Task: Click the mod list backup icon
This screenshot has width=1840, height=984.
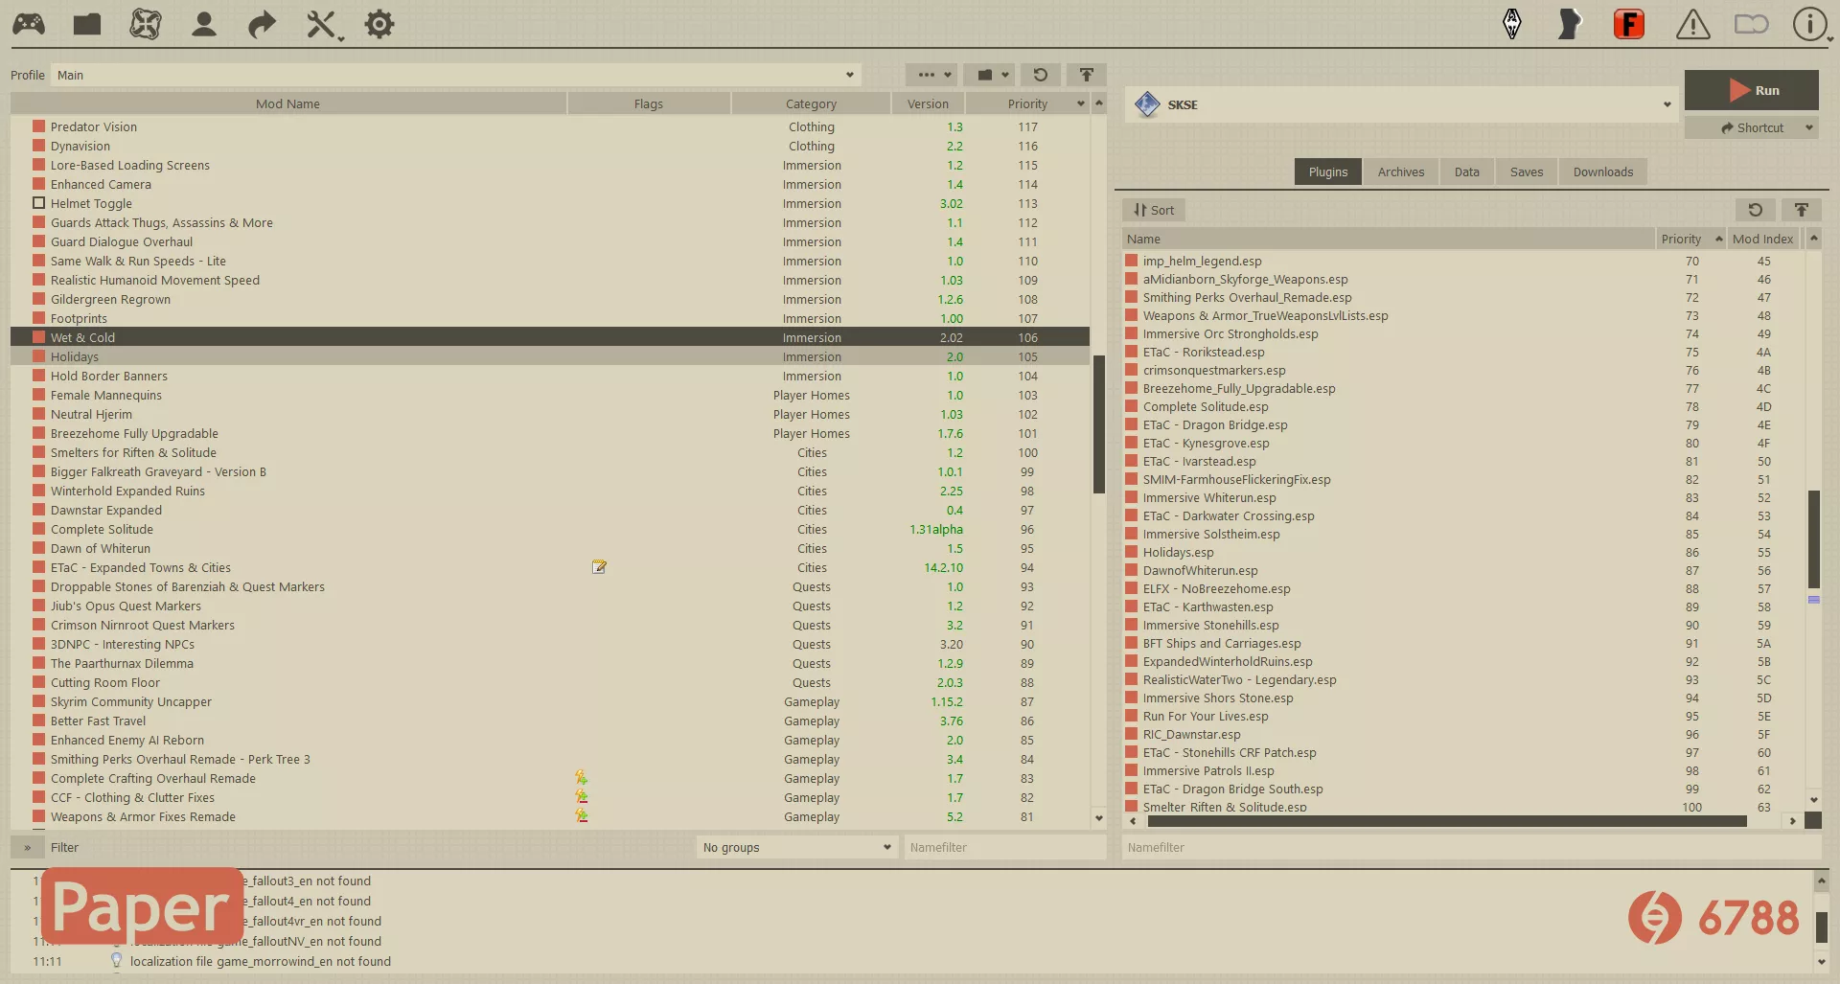Action: tap(1087, 75)
